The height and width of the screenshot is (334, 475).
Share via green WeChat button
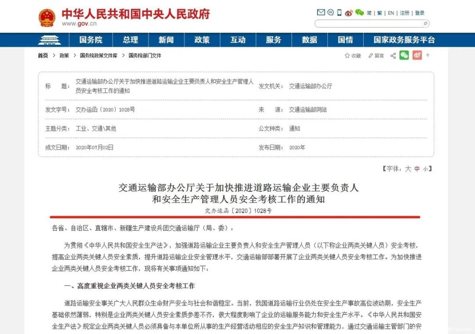[404, 55]
